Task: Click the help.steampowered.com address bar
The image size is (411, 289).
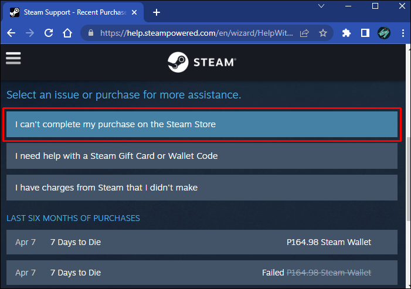Action: 193,33
